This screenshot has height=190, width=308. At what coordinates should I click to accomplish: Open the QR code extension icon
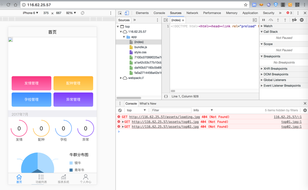click(x=297, y=5)
